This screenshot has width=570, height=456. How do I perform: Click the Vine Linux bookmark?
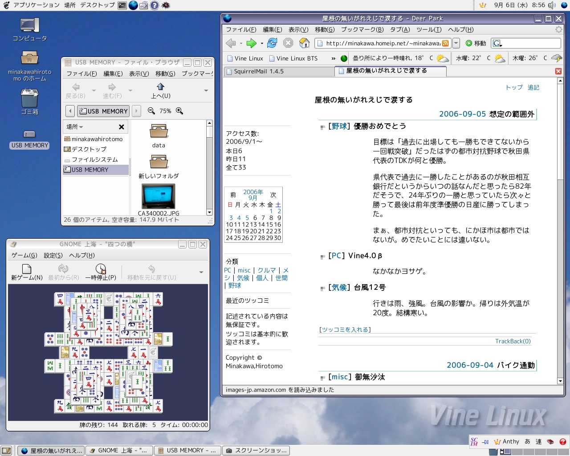coord(245,58)
